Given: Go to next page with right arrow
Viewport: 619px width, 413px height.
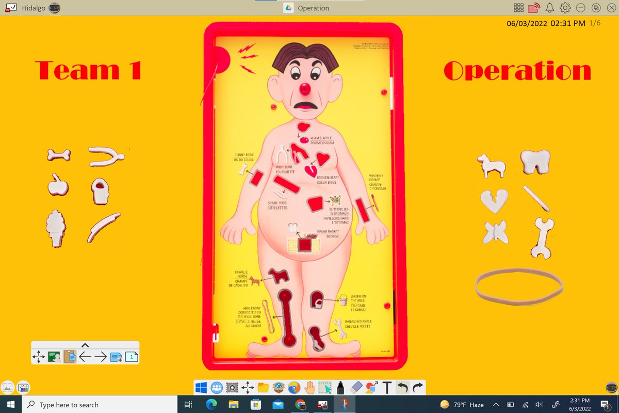Looking at the screenshot, I should 101,356.
